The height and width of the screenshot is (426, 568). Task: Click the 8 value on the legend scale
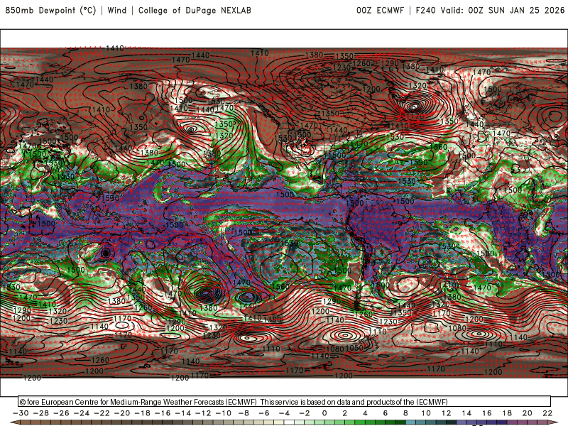point(405,413)
